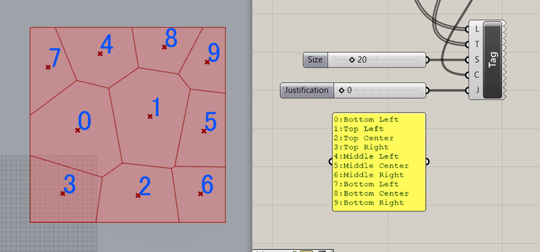This screenshot has height=252, width=540.
Task: Click blue tag number 0 in viewport
Action: coord(84,121)
